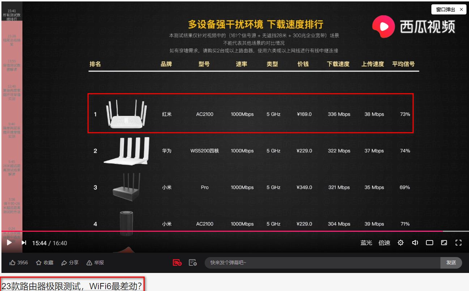Screen dimensions: 469x291
Task: Click the 上传速度 column header
Action: (372, 64)
